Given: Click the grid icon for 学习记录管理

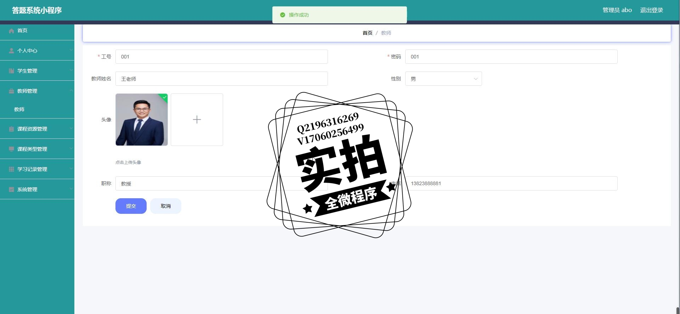Looking at the screenshot, I should click(11, 169).
